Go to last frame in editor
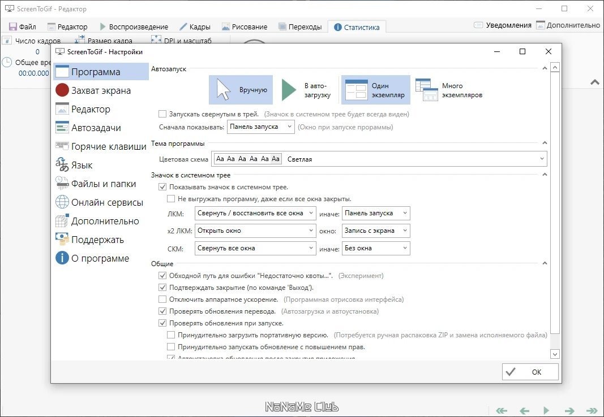The image size is (604, 417). tap(592, 410)
